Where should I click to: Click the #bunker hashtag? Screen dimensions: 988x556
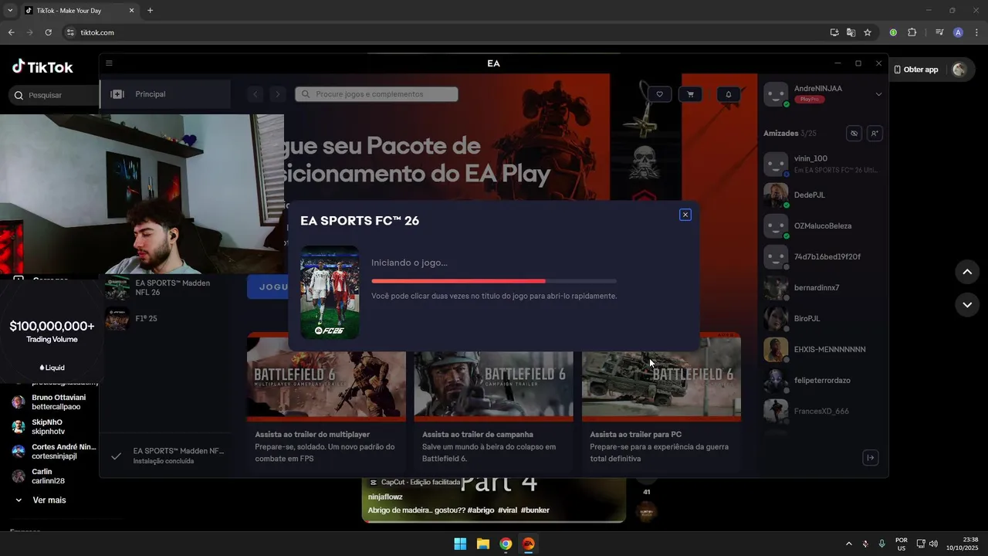click(535, 510)
